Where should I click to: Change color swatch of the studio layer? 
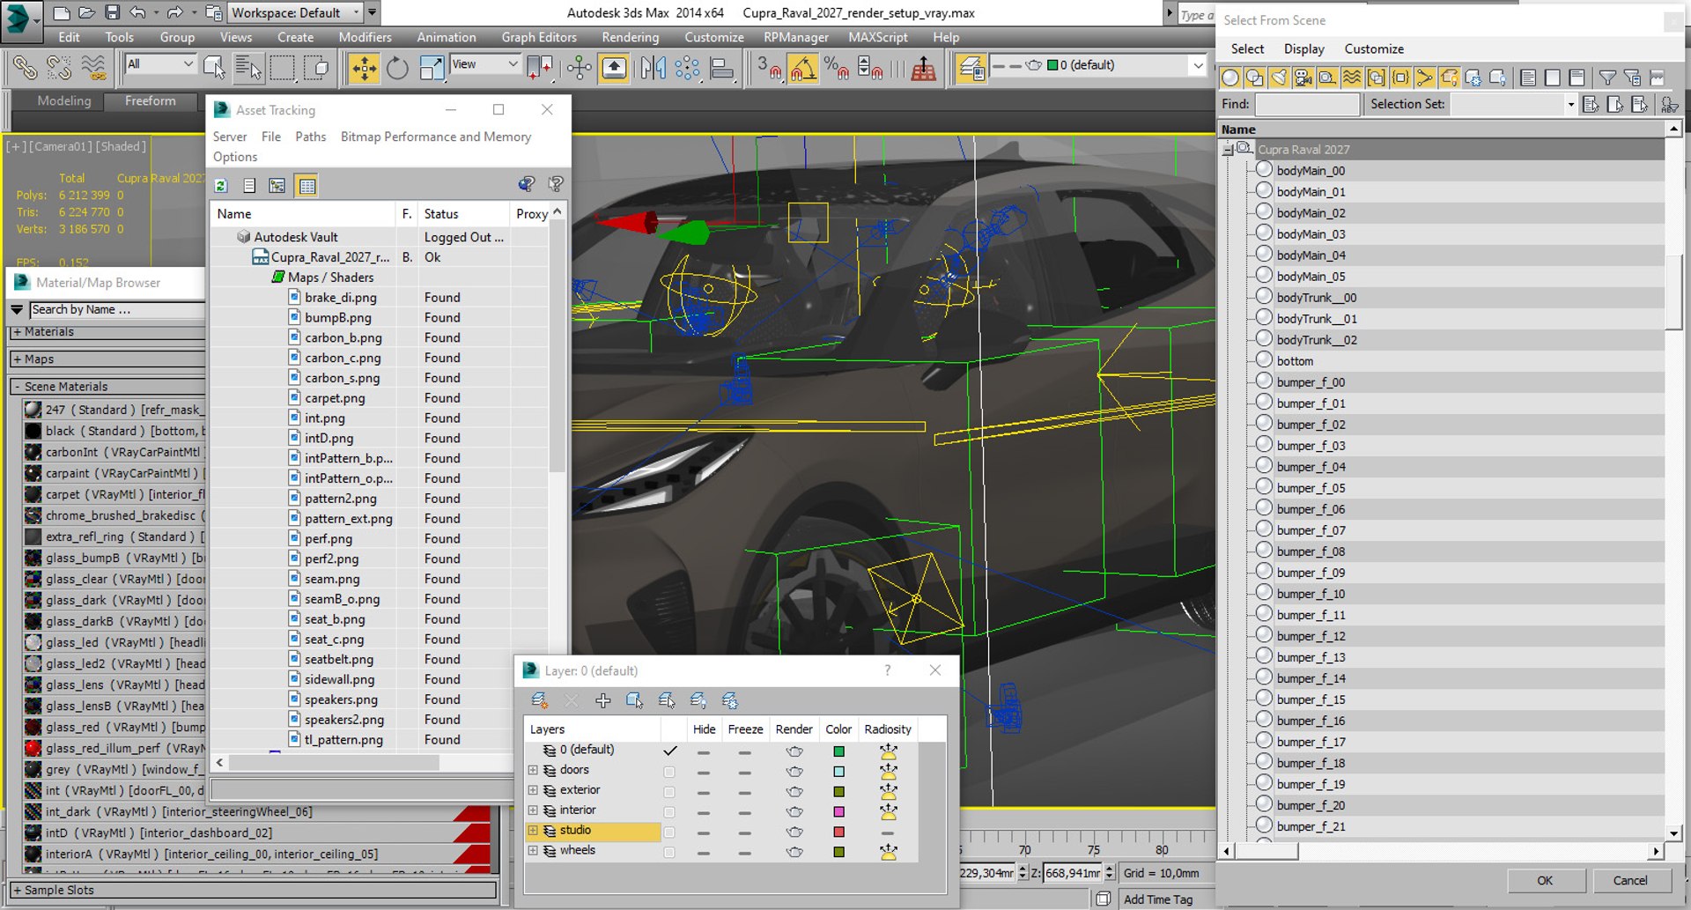point(838,832)
